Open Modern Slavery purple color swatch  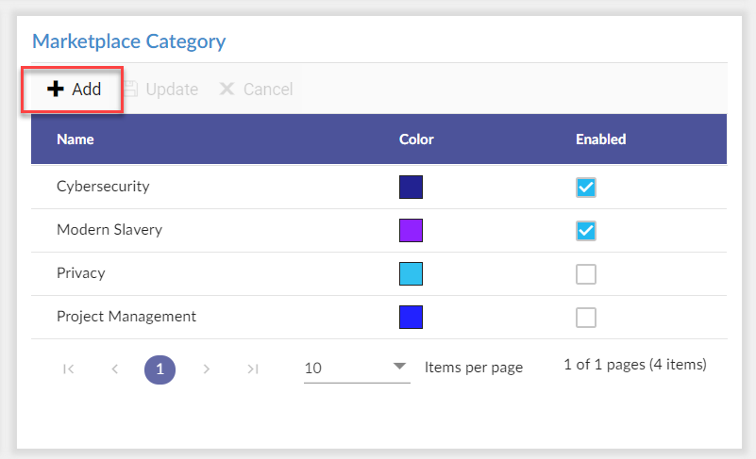tap(411, 231)
